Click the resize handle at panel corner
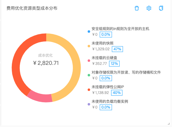The image size is (172, 127). (169, 124)
